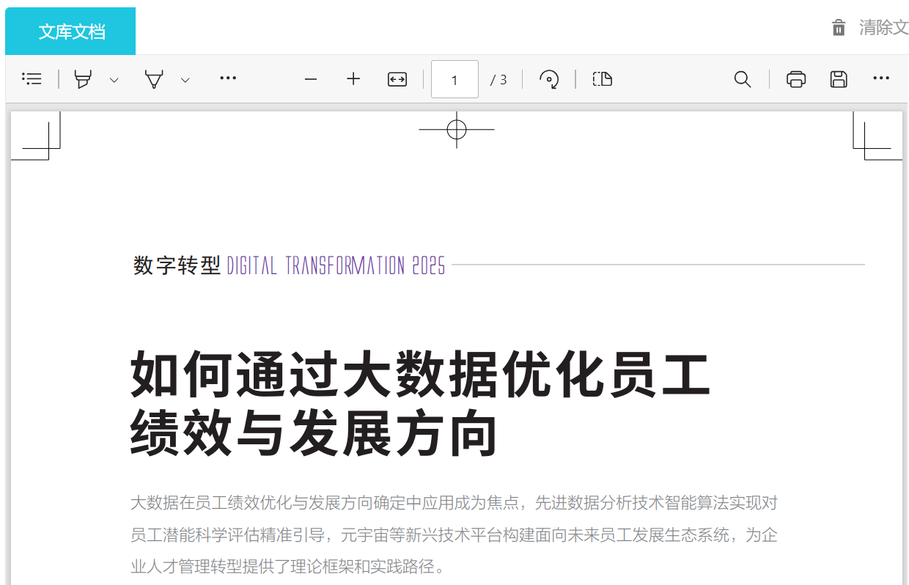Zoom out with the minus icon

311,79
